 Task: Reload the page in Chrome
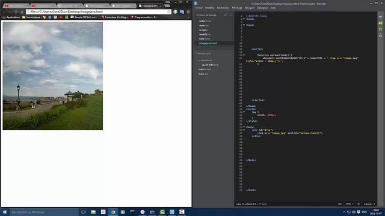[16, 12]
